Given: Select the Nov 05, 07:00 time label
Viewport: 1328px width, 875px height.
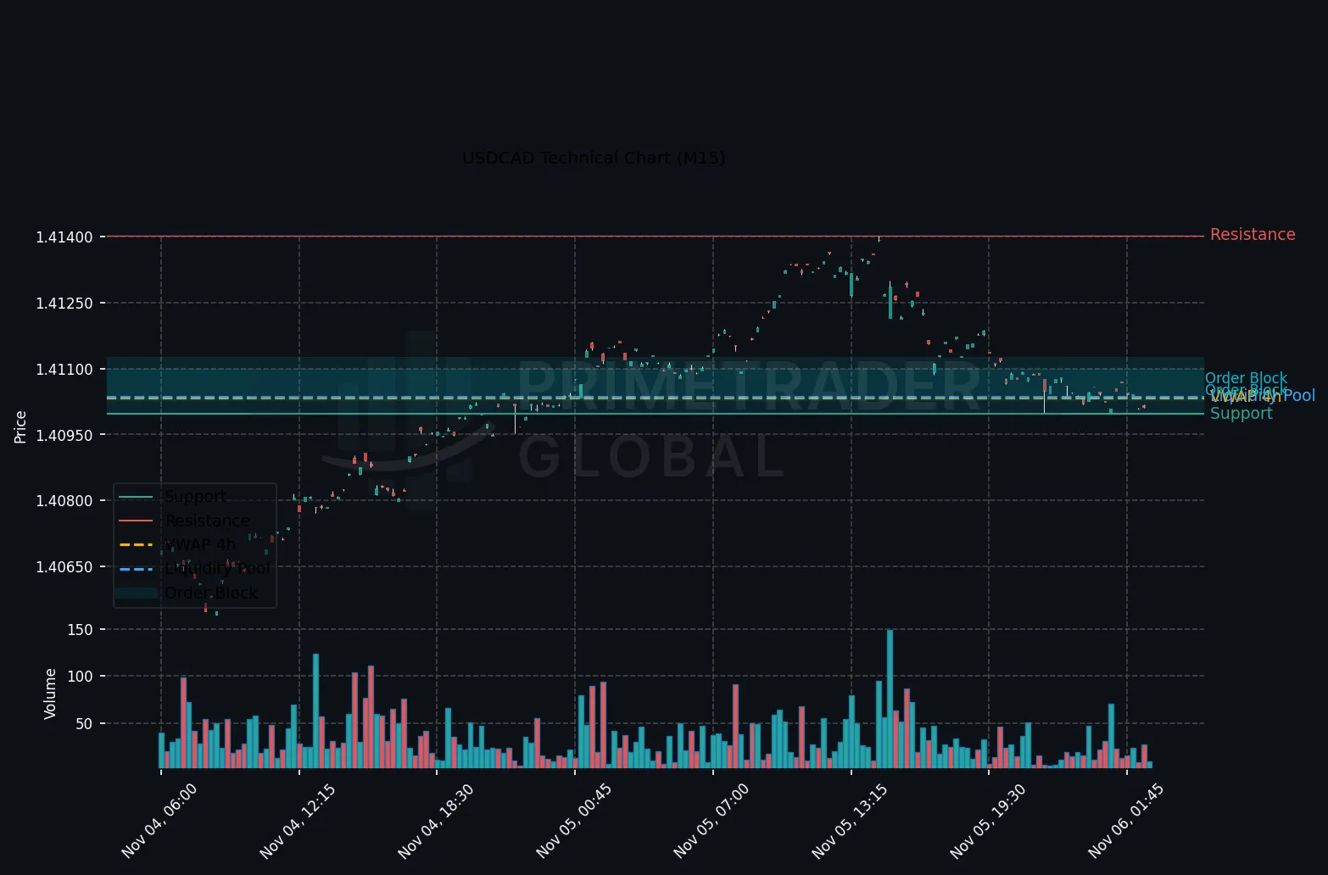Looking at the screenshot, I should 711,821.
